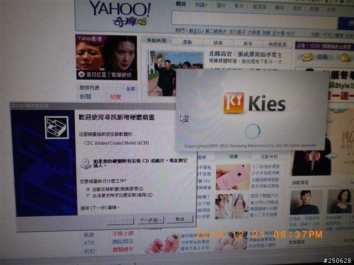This screenshot has height=265, width=354.
Task: Switch to the 晚間星聞 news tab
Action: coord(277,44)
